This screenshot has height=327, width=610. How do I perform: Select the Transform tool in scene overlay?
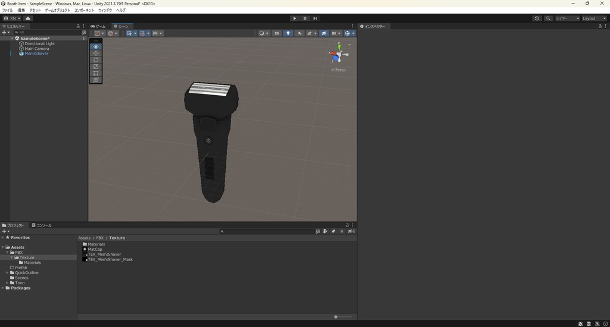[x=96, y=80]
